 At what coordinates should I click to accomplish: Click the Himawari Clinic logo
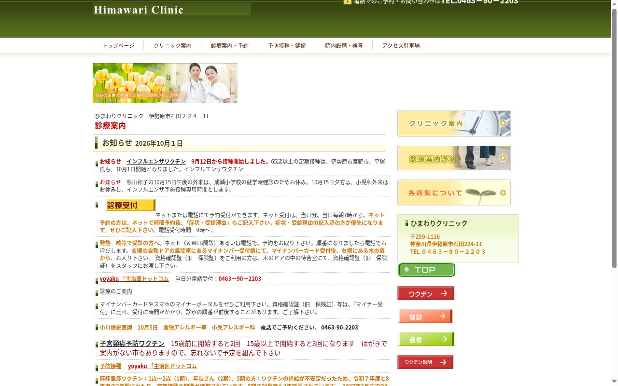pos(172,9)
